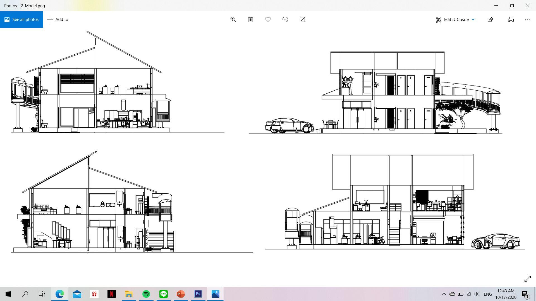Click the Add to button
The image size is (536, 301).
[58, 20]
